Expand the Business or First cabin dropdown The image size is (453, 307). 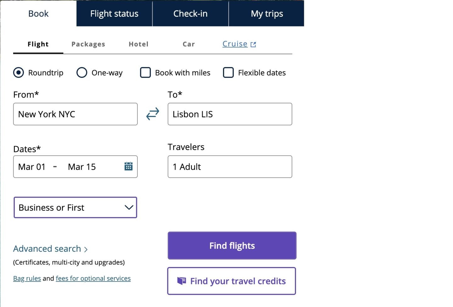pos(75,208)
